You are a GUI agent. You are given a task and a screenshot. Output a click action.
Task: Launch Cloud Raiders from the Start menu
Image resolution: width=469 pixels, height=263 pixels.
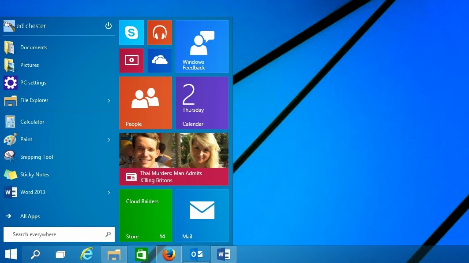point(145,215)
